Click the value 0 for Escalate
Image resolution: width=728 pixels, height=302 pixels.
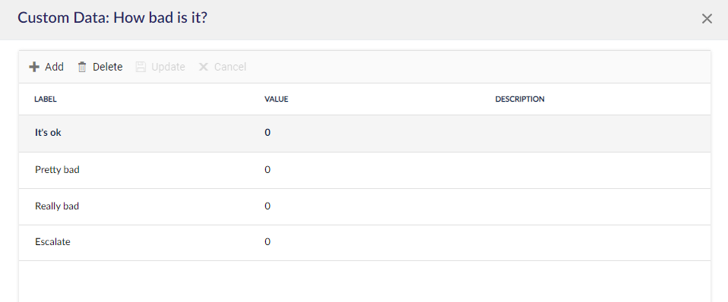[267, 242]
